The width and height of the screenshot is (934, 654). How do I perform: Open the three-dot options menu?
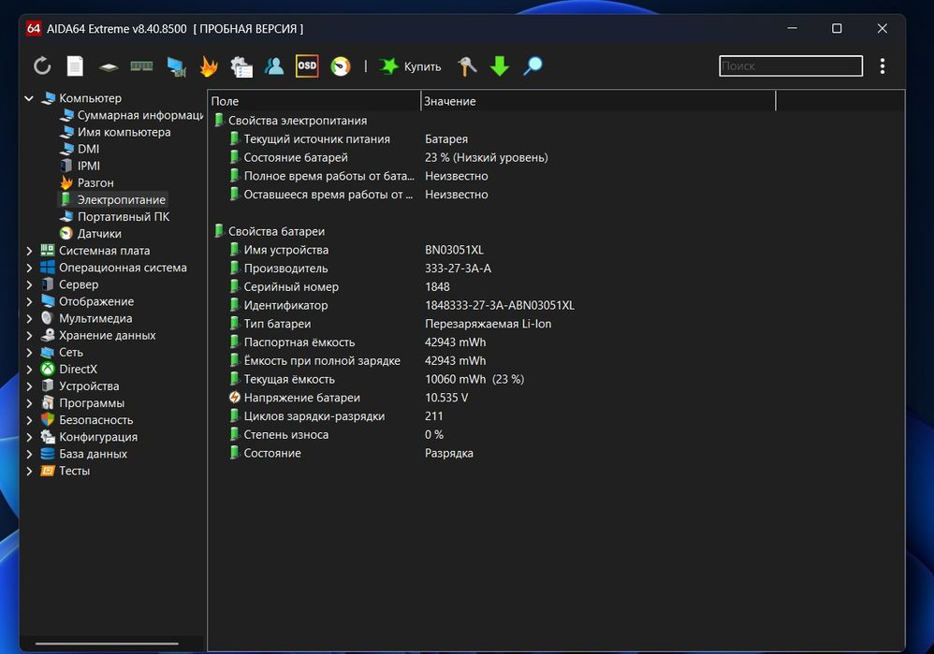tap(883, 66)
